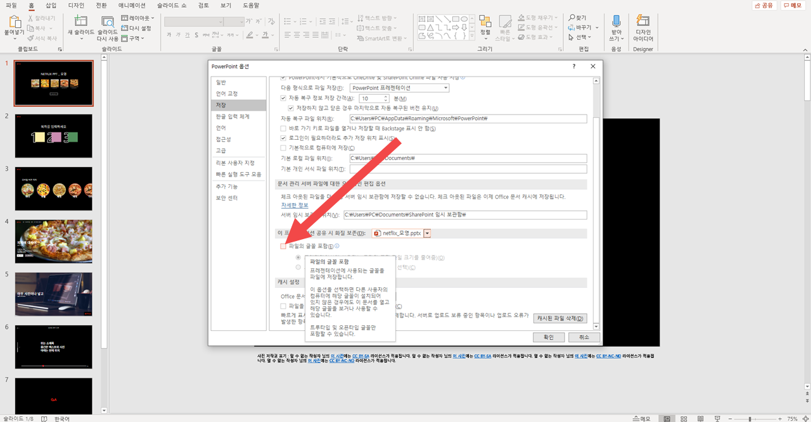Open the netflix_모엉.pptx presentation dropdown arrow
Screen dimensions: 811x422
(427, 233)
